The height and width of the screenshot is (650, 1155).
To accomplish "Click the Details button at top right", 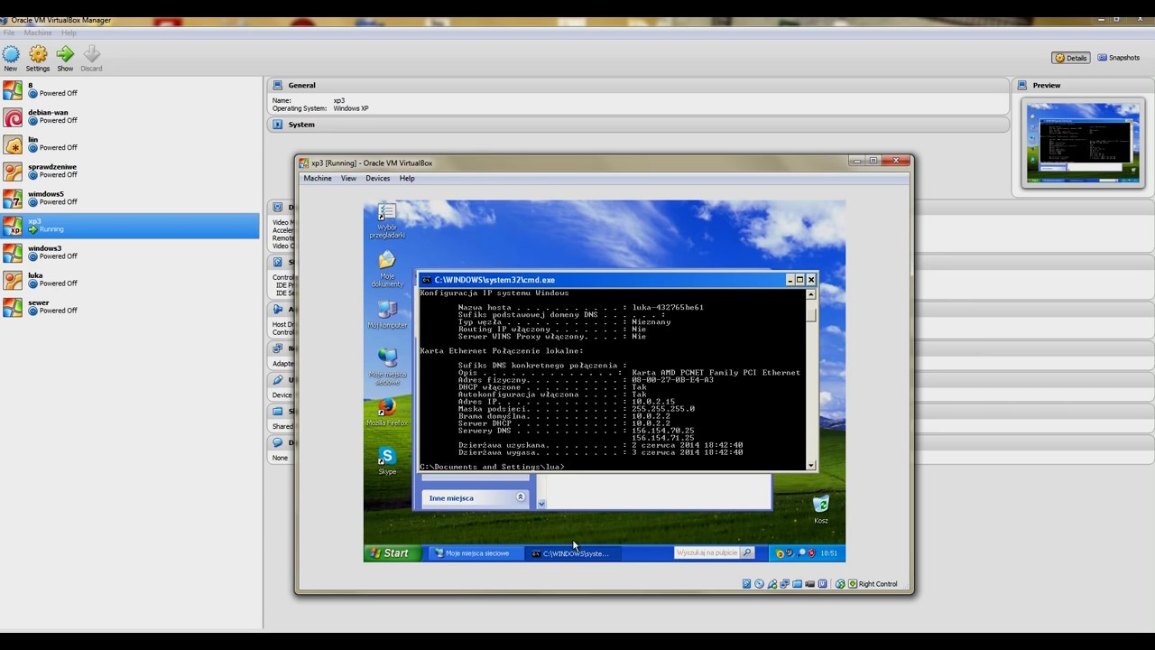I will click(1071, 58).
